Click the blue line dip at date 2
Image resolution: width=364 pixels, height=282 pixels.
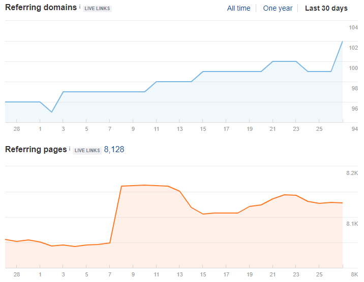[51, 112]
